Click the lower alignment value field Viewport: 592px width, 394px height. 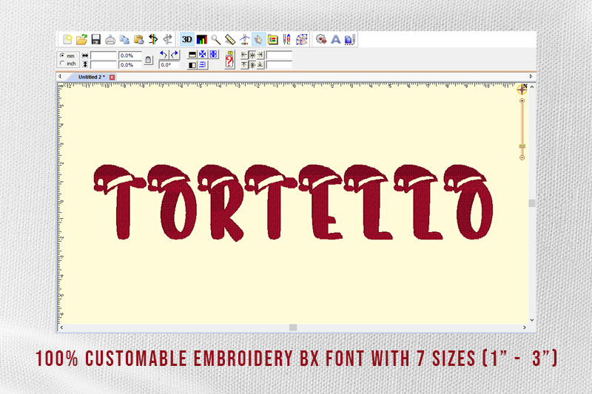279,65
